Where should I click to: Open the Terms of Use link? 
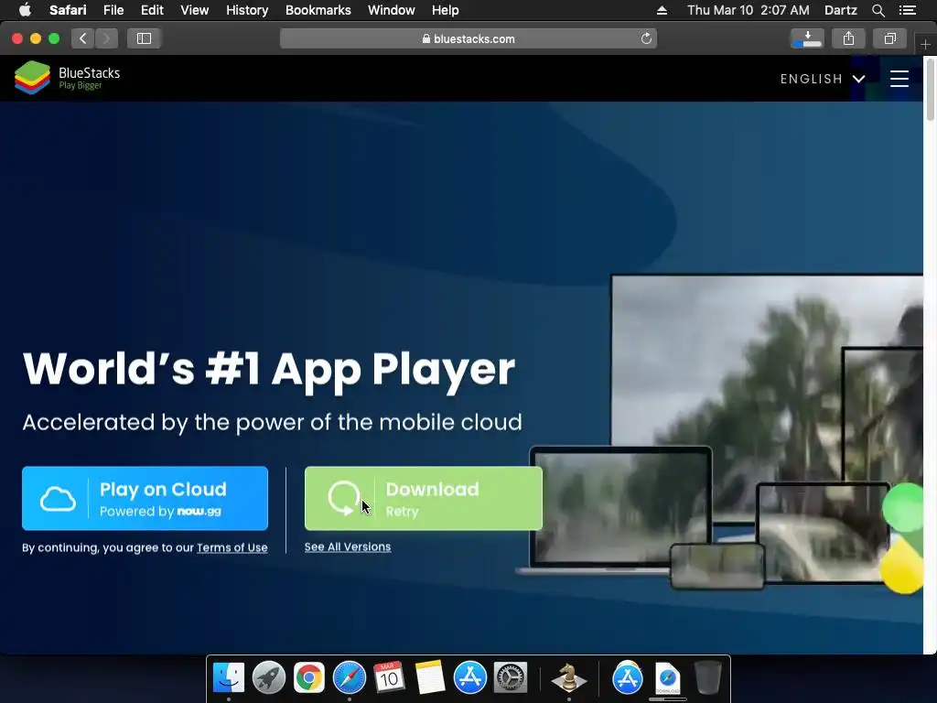tap(232, 547)
